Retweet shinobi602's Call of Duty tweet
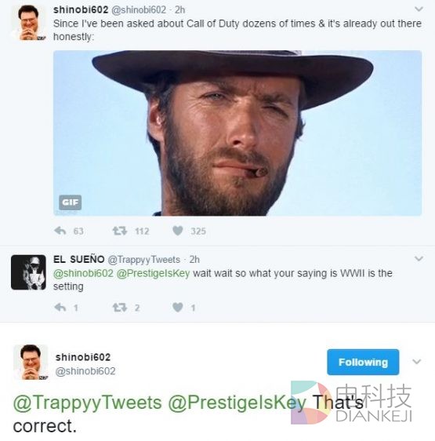Screen dimensions: 435x441 pos(120,231)
